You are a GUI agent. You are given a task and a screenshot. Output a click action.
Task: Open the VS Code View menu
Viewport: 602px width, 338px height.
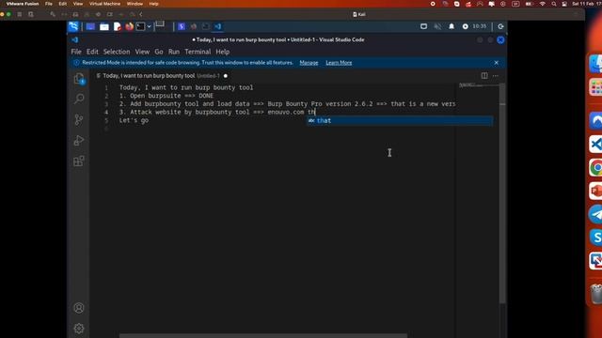pyautogui.click(x=142, y=52)
